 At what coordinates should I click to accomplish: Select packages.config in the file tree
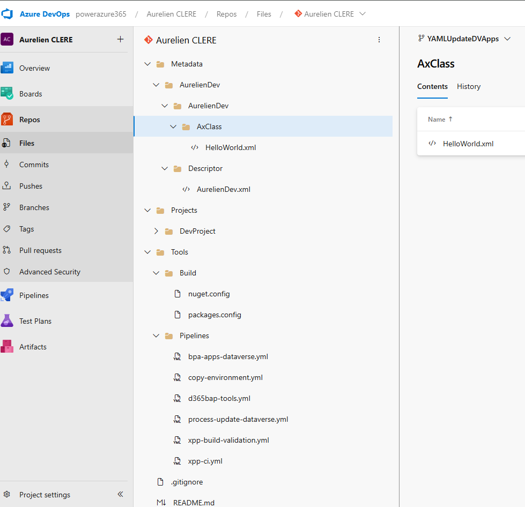pyautogui.click(x=215, y=315)
